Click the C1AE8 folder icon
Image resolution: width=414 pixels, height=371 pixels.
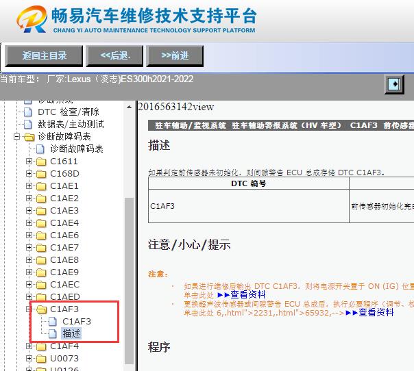tap(41, 260)
